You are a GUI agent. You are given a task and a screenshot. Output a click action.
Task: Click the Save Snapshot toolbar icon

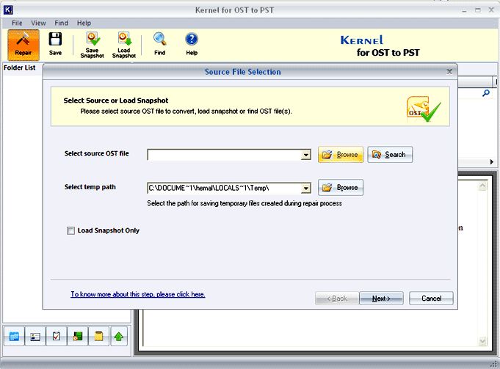(93, 39)
